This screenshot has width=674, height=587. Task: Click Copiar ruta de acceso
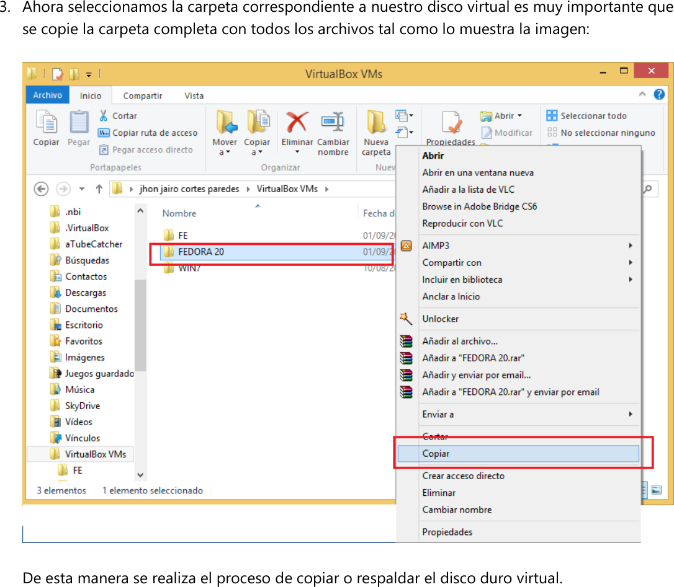pyautogui.click(x=148, y=133)
